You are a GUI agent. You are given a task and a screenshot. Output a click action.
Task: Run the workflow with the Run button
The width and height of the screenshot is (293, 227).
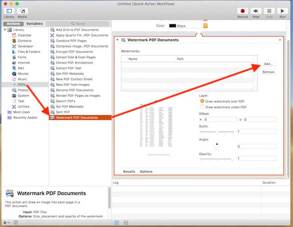[282, 11]
